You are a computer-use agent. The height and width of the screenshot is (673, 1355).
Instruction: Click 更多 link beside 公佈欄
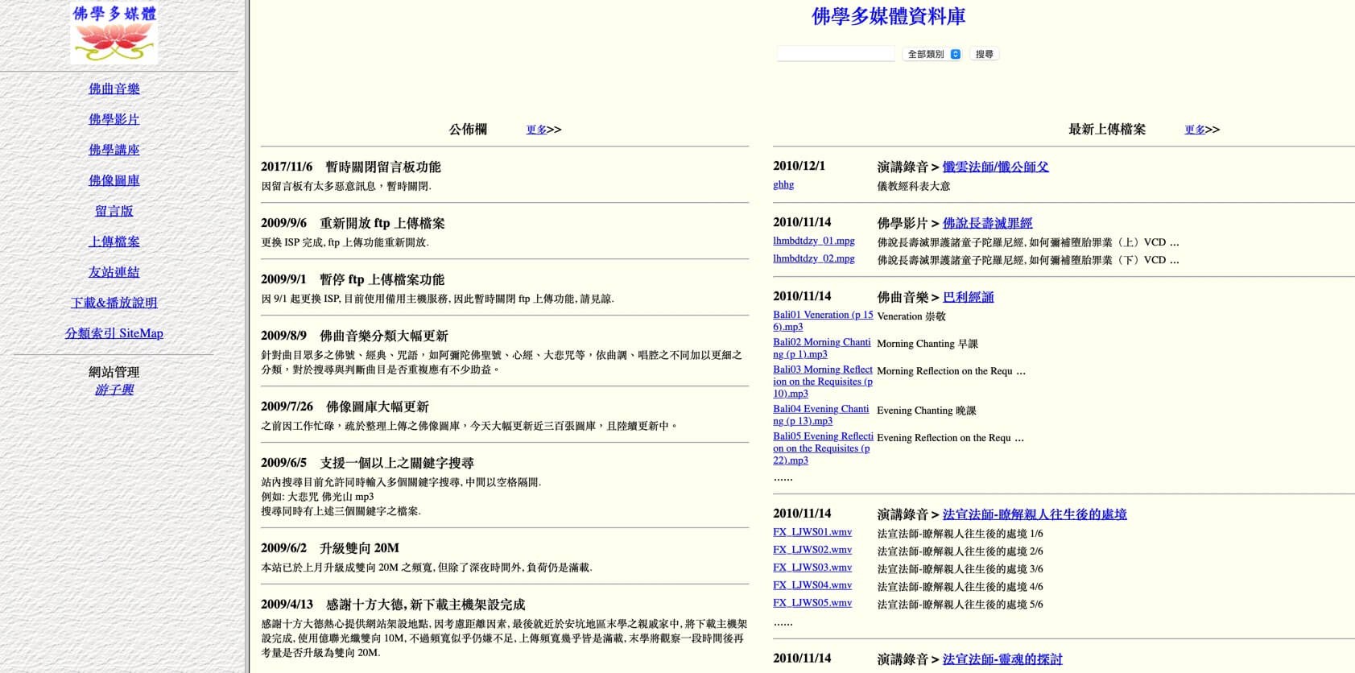(536, 130)
